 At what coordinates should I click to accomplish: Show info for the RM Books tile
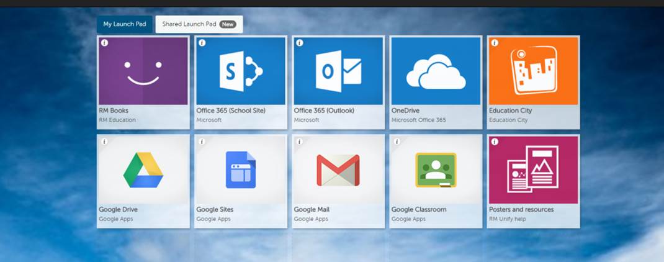point(105,43)
